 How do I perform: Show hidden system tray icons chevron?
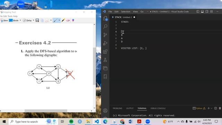coord(178,122)
